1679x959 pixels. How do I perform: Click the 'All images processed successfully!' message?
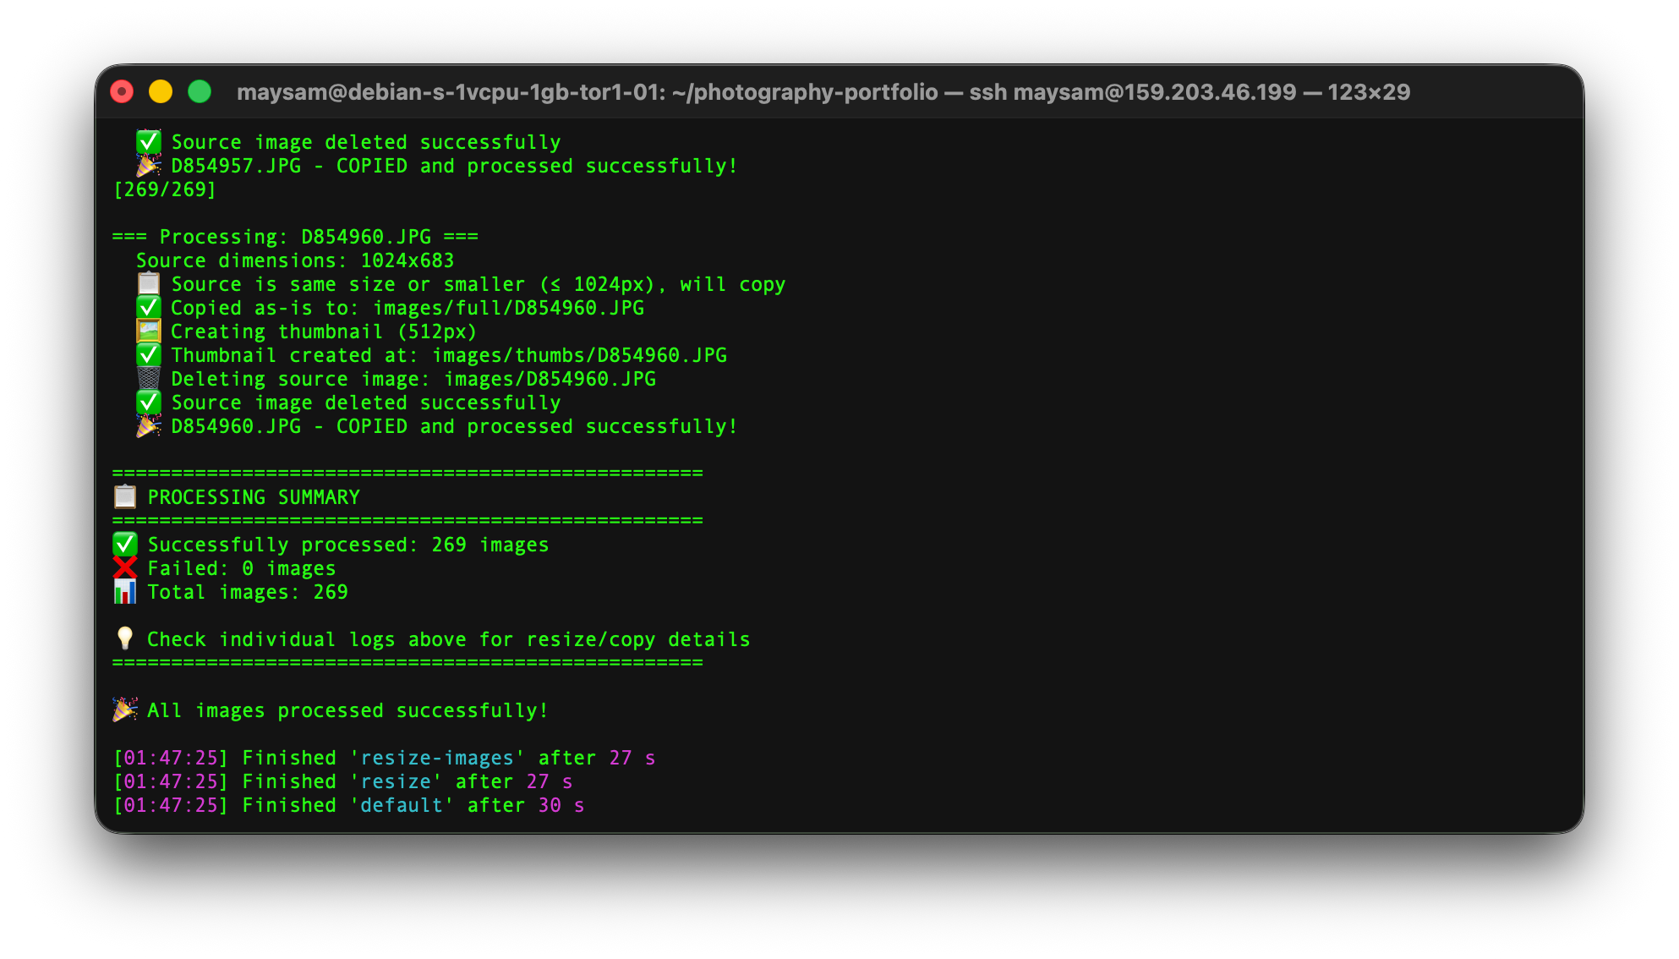[x=348, y=710]
